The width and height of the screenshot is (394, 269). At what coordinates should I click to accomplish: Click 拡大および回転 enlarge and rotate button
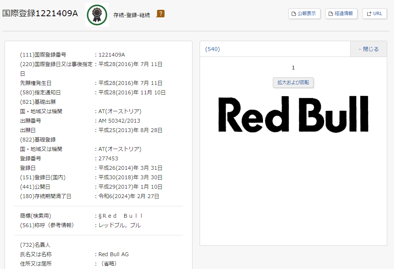tap(293, 83)
